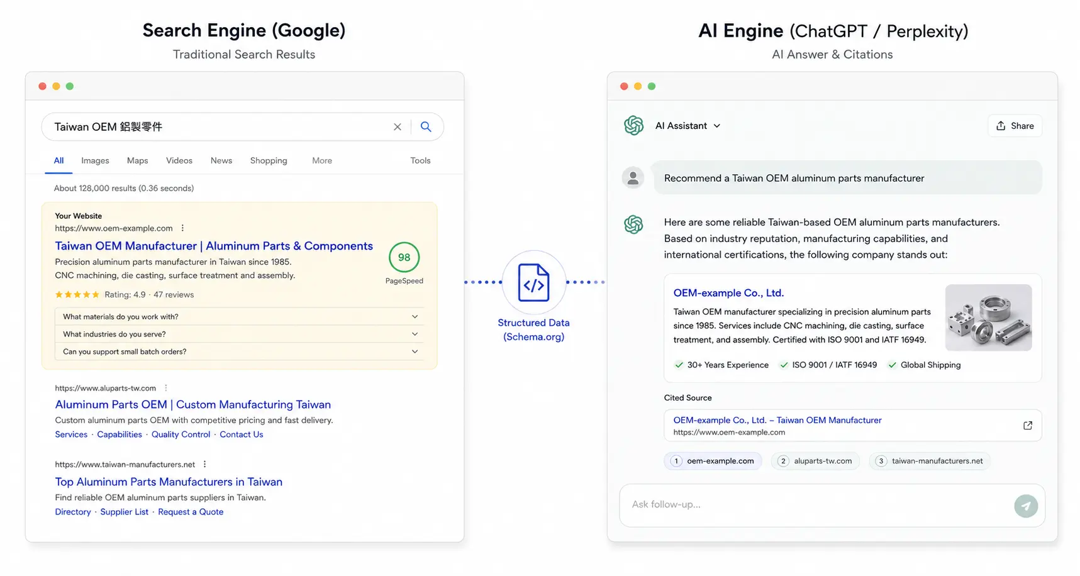Select the All results tab
The height and width of the screenshot is (576, 1080).
coord(58,160)
